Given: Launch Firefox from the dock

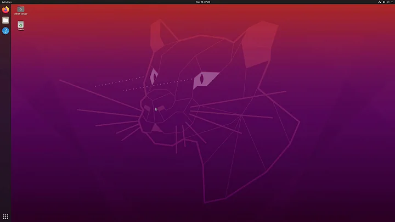Looking at the screenshot, I should click(5, 9).
